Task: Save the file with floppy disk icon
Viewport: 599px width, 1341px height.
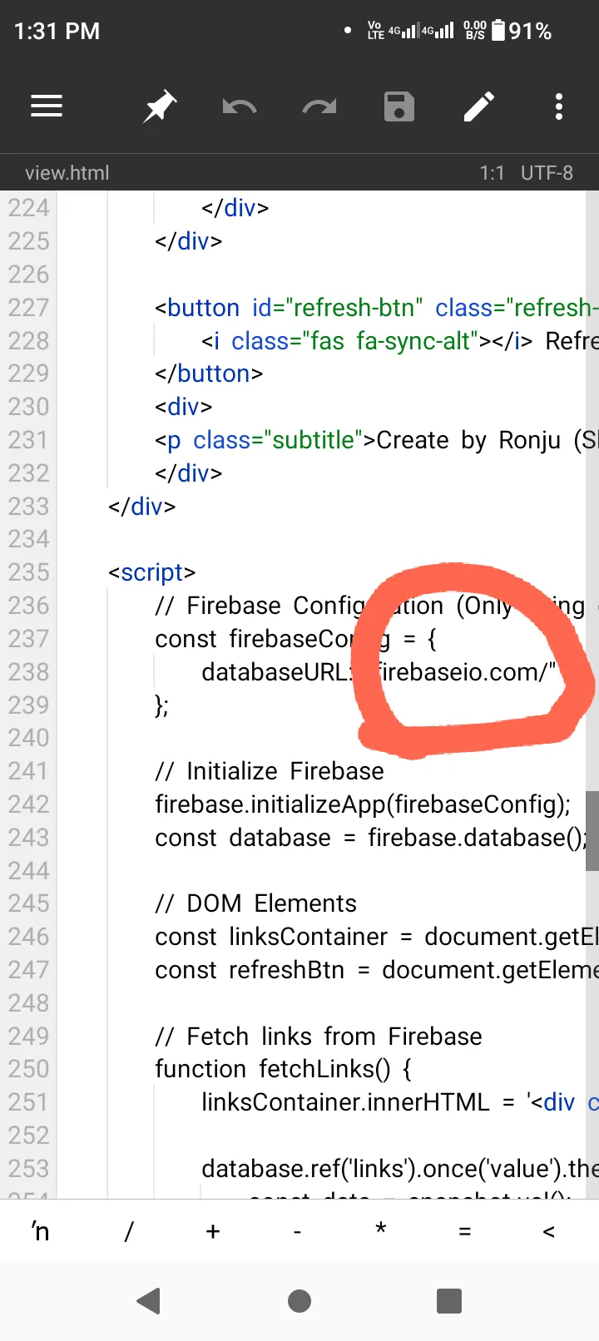Action: coord(399,106)
